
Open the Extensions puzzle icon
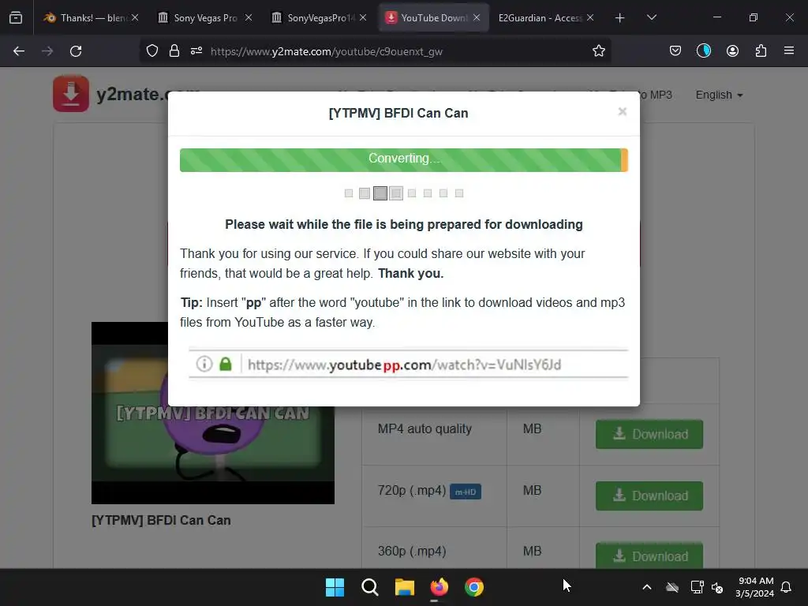coord(761,51)
